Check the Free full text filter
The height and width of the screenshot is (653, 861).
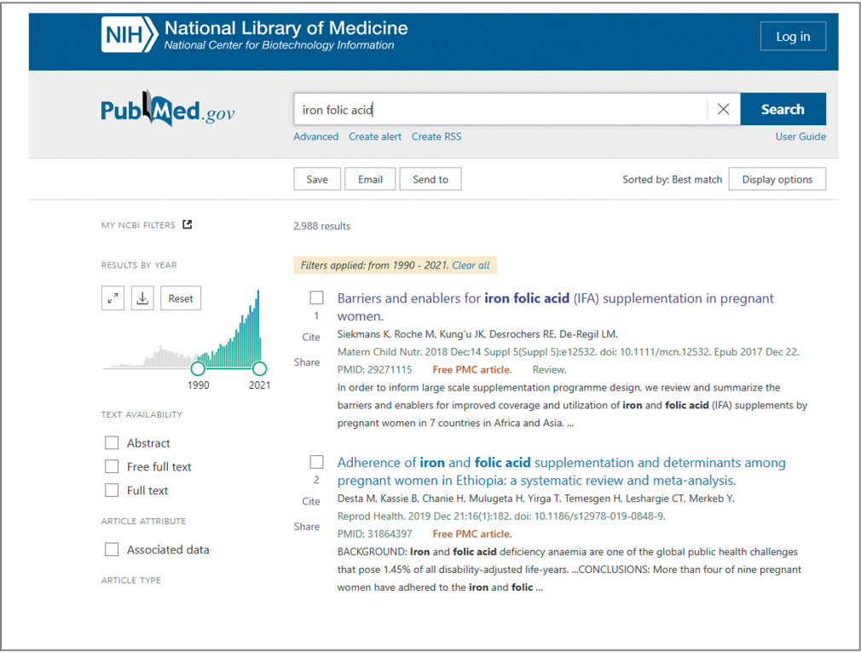pos(112,466)
